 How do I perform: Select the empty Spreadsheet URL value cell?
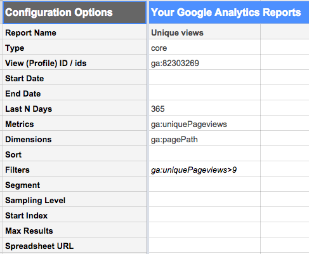click(204, 245)
